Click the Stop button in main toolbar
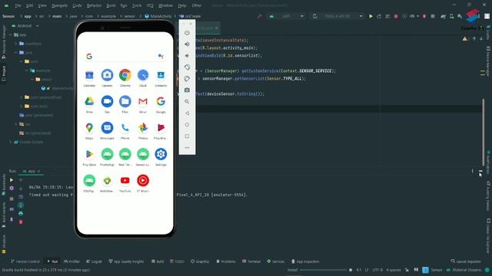 coord(433,16)
